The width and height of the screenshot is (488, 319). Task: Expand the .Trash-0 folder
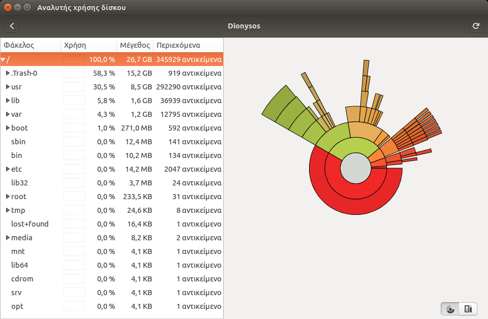[x=8, y=73]
